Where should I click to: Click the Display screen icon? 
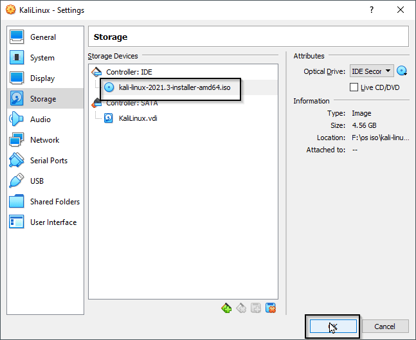coord(17,78)
